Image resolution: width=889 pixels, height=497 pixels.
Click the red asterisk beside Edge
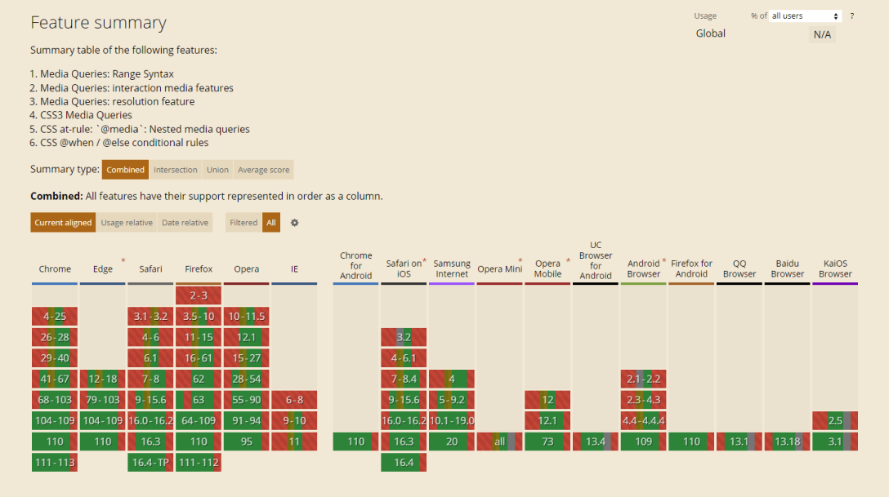point(123,261)
